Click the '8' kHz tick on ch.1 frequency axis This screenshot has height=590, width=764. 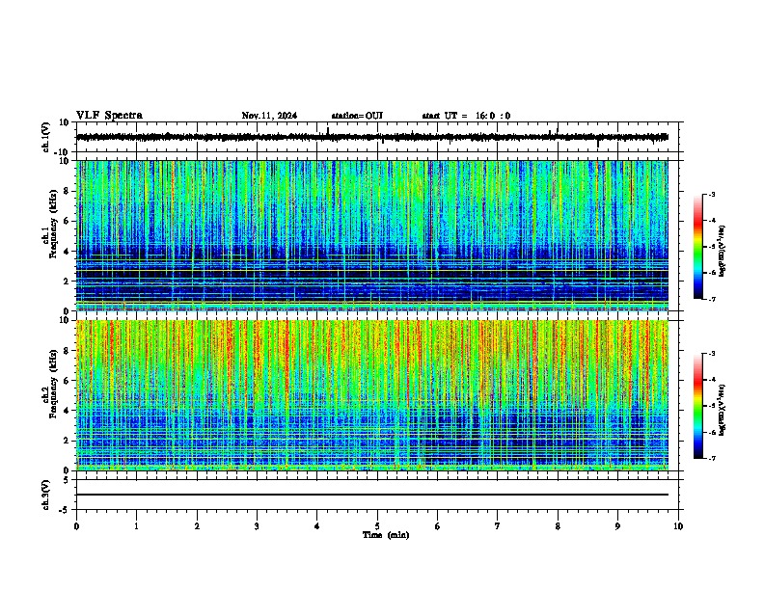68,191
